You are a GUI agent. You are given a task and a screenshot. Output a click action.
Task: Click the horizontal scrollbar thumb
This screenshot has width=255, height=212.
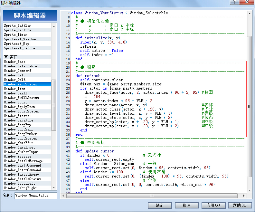[152, 196]
